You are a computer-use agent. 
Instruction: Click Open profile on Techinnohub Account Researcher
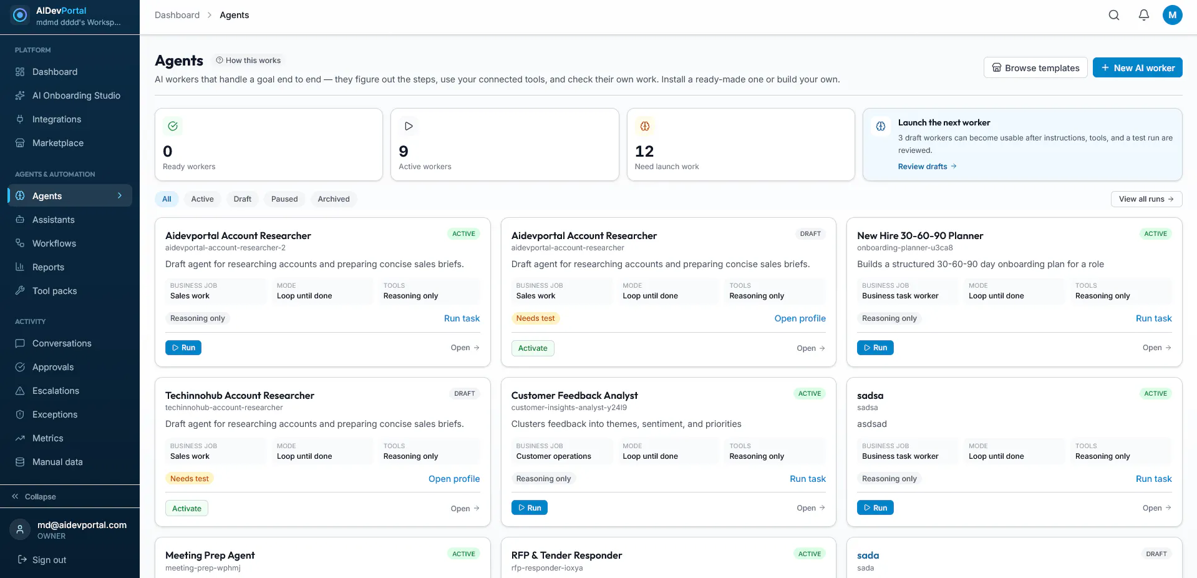[454, 479]
